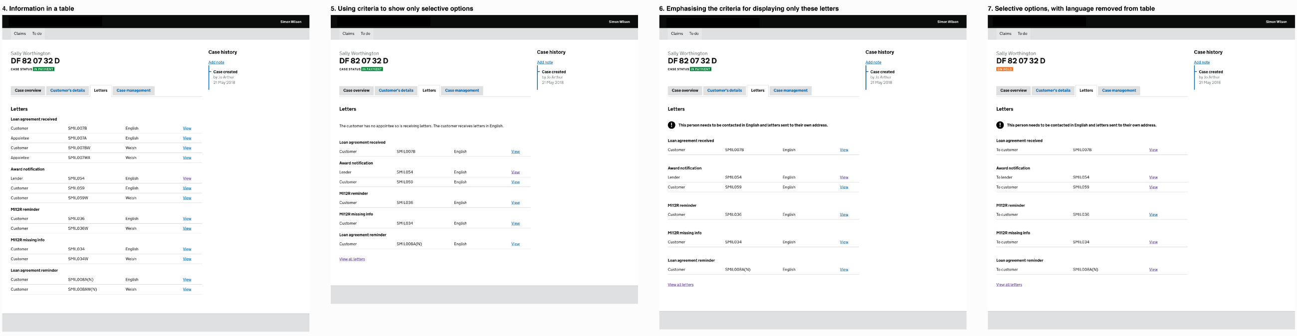
Task: Click To do in mockup 4 navigation bar
Action: 37,34
